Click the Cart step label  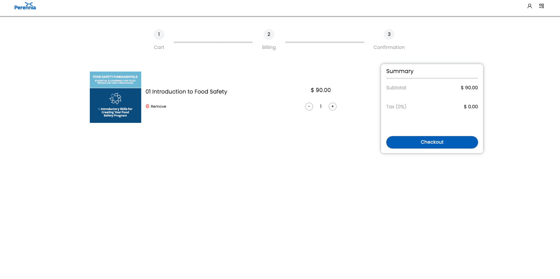click(x=159, y=47)
